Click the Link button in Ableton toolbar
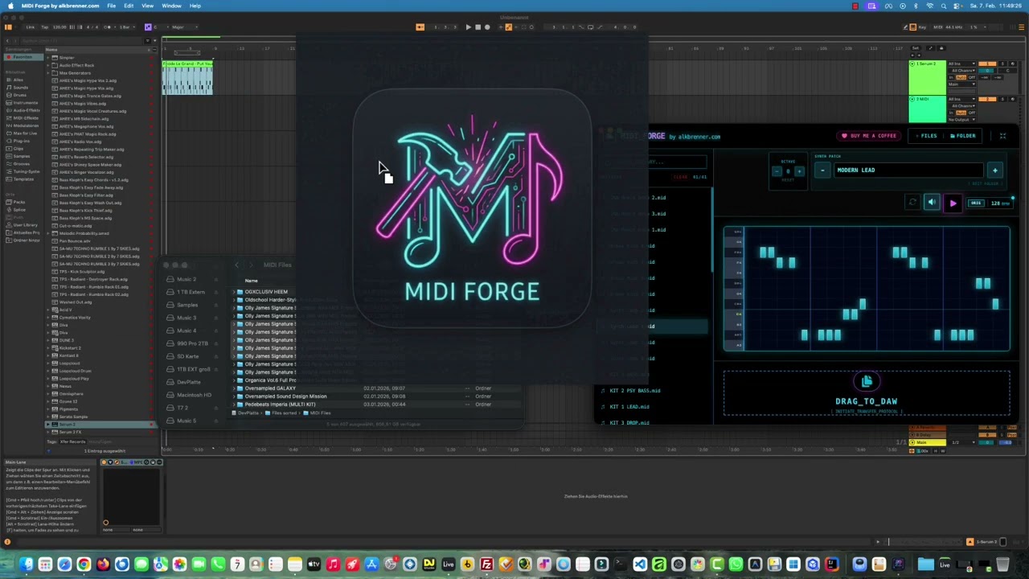Image resolution: width=1029 pixels, height=579 pixels. click(30, 27)
